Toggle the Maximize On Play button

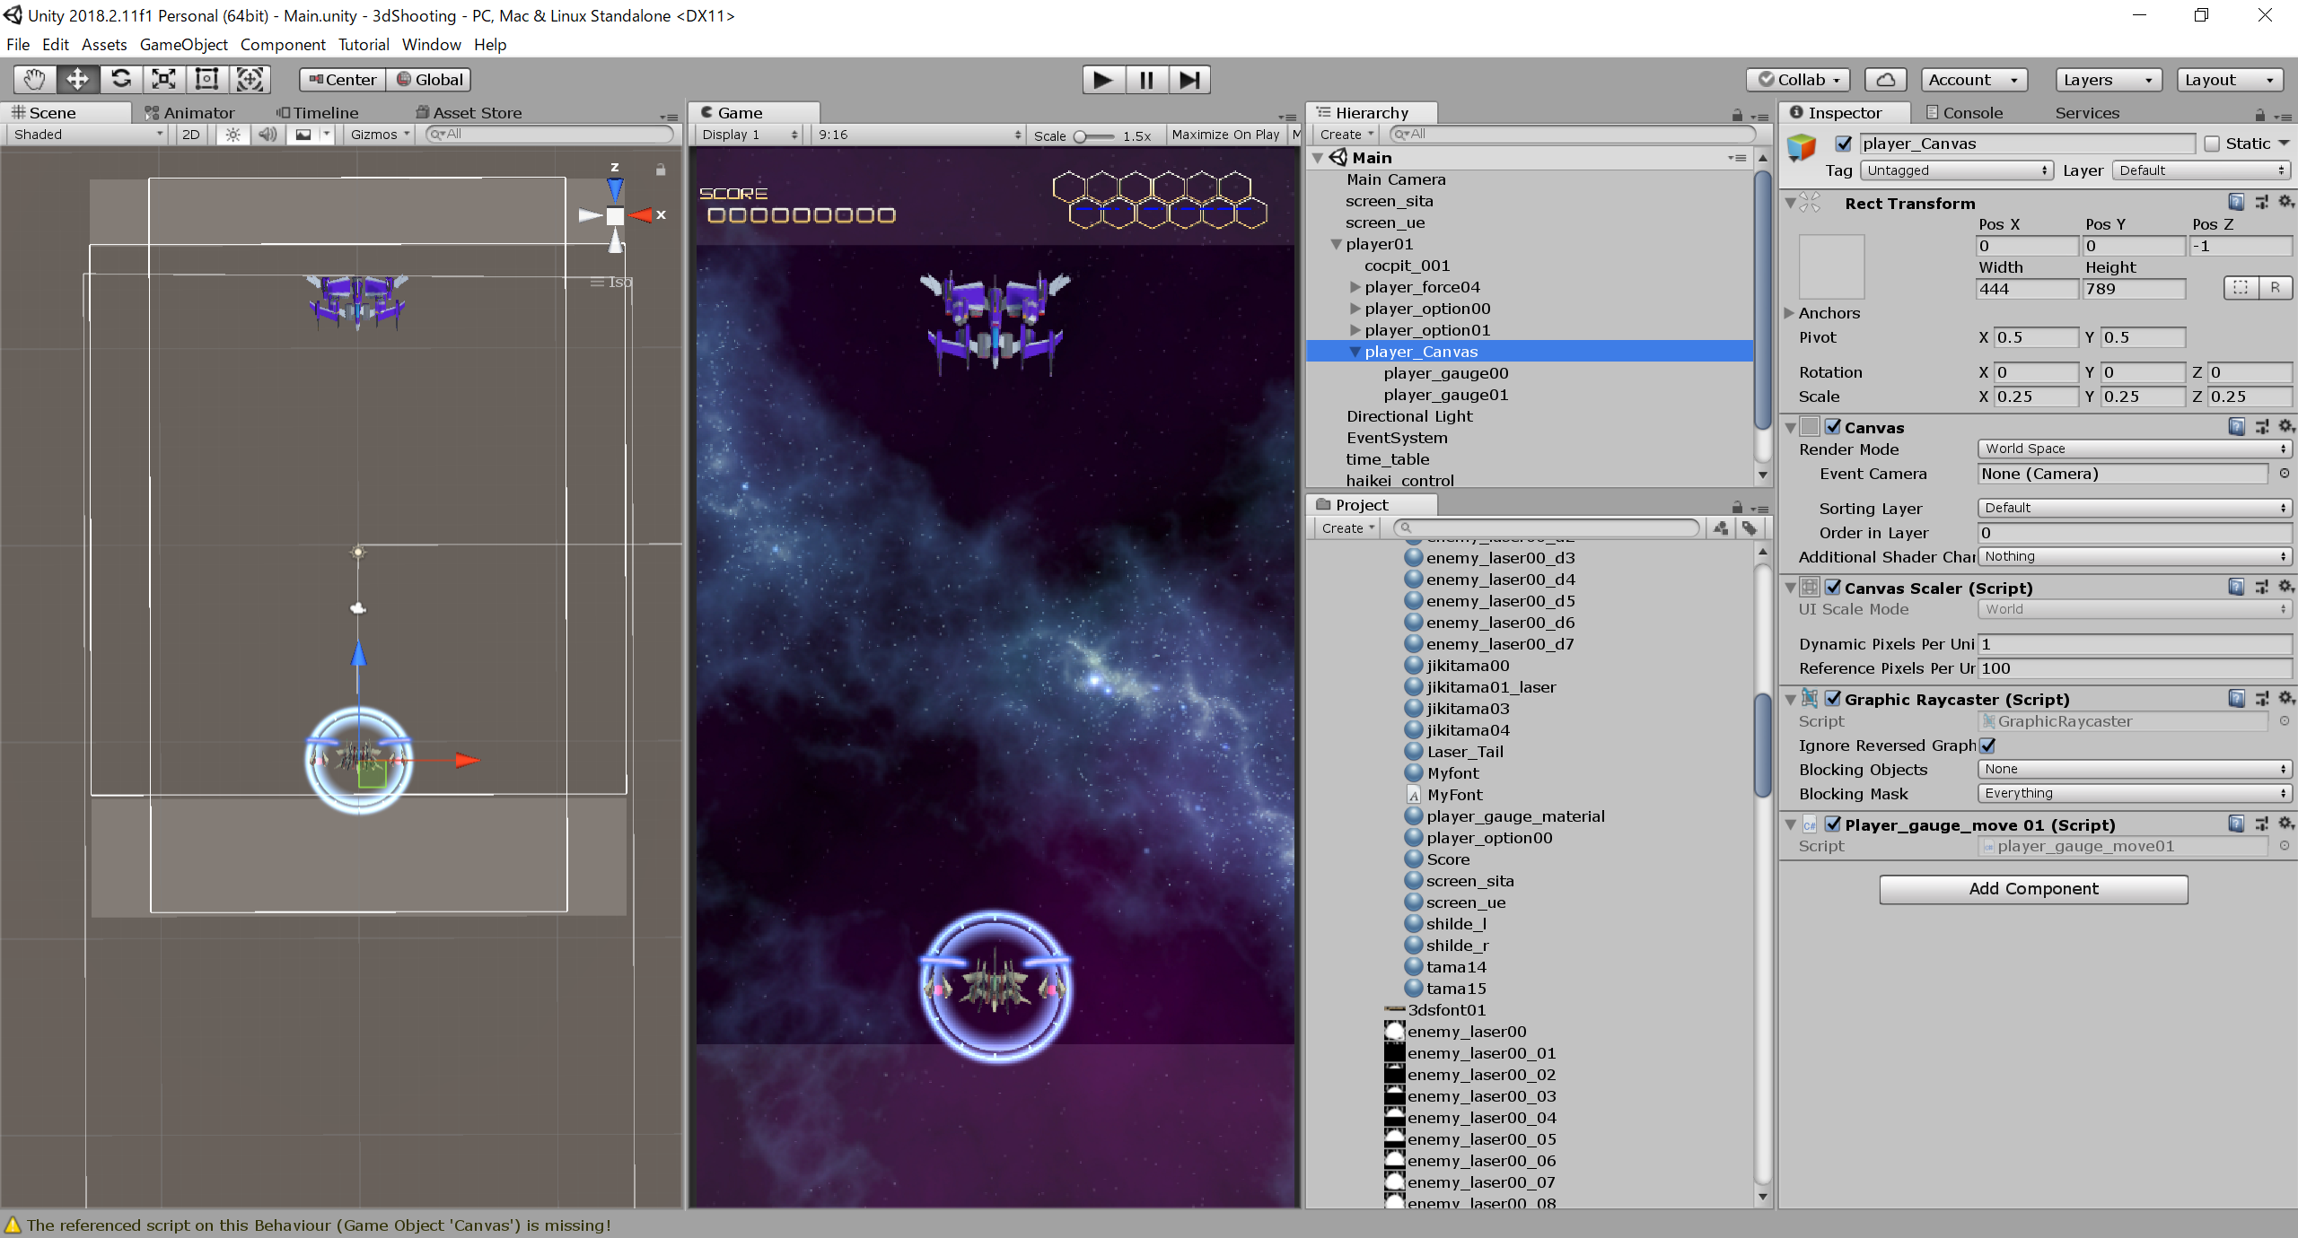(1224, 135)
